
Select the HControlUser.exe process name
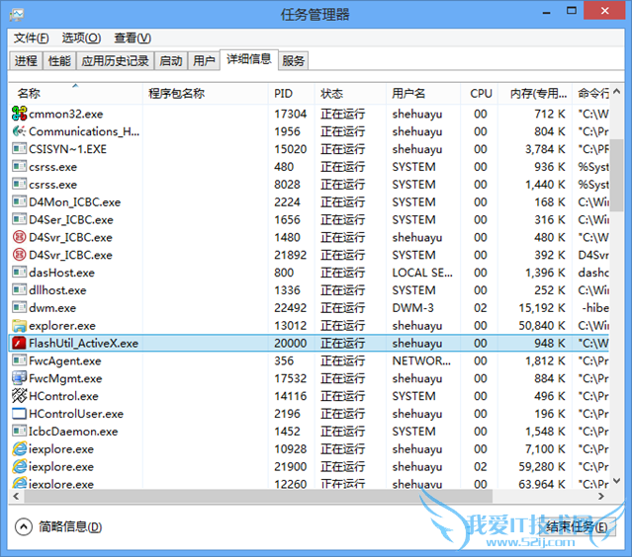click(x=76, y=414)
